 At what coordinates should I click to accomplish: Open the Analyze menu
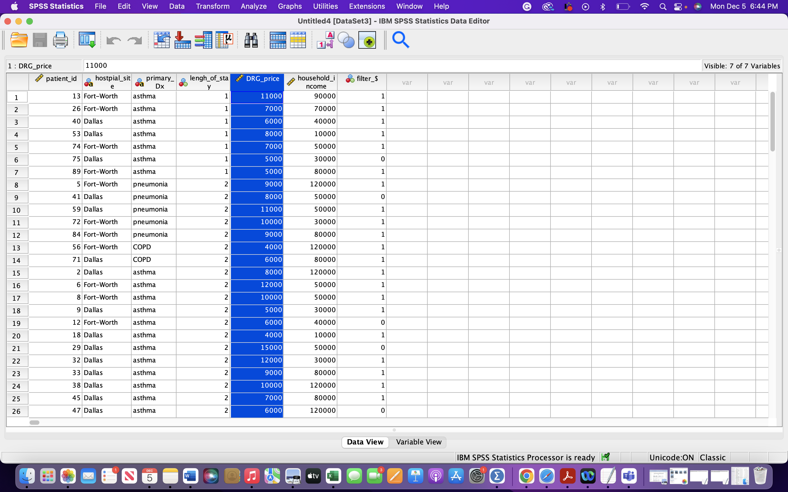[x=253, y=6]
